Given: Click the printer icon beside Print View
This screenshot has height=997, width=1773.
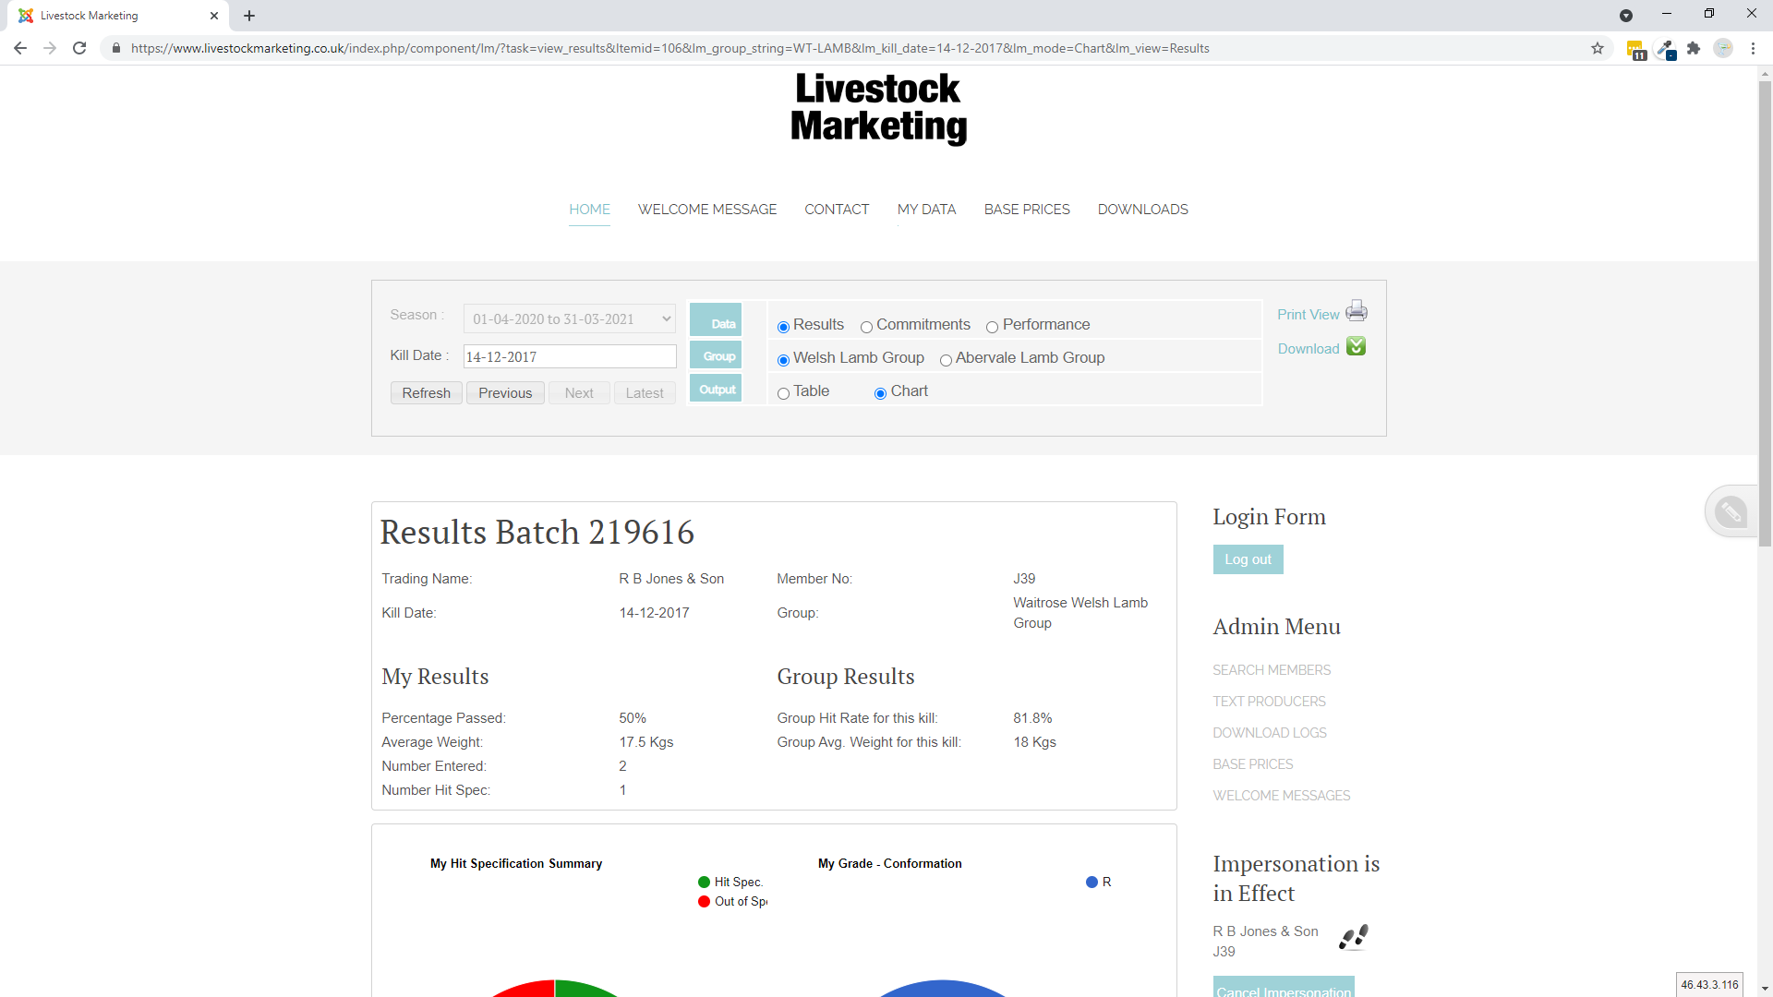Looking at the screenshot, I should [1356, 311].
